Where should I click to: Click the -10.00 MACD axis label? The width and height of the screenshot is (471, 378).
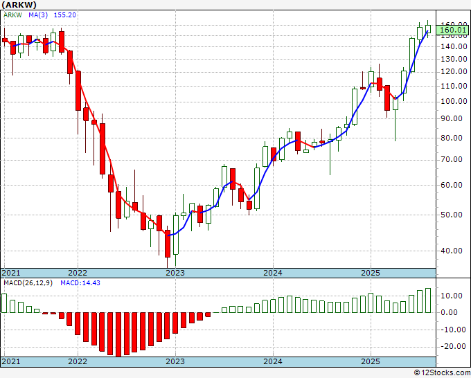(453, 330)
